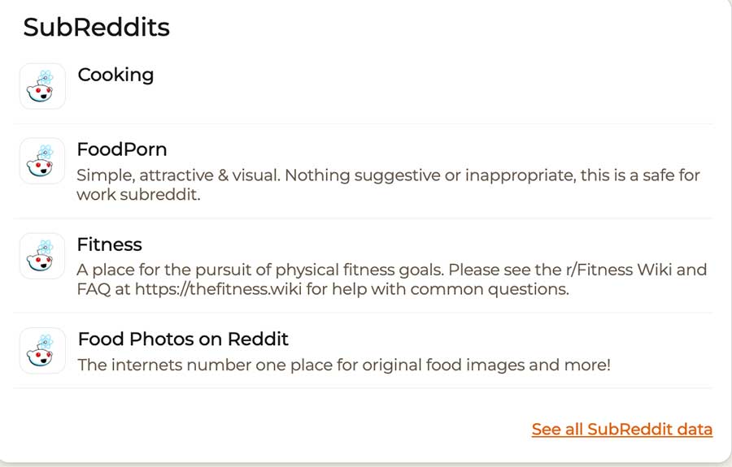
Task: Open the FoodPorn subreddit title
Action: pyautogui.click(x=122, y=149)
